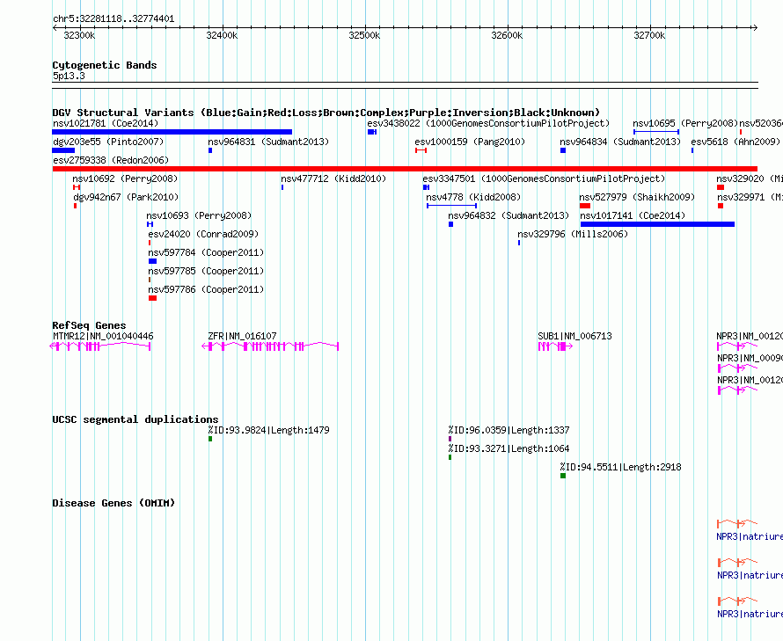Click the %ID:93.9824|Length:1479 duplication label
The height and width of the screenshot is (641, 783).
pyautogui.click(x=268, y=430)
